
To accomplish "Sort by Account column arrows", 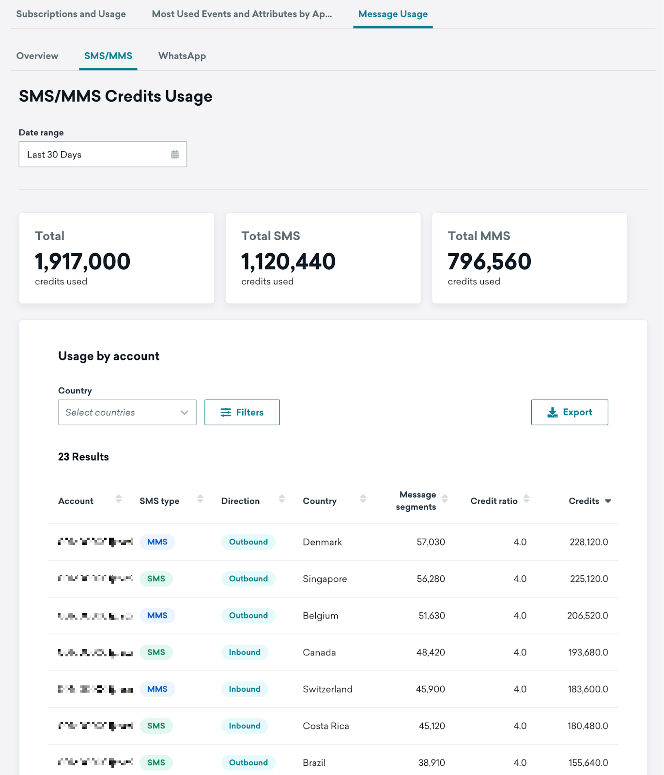I will (x=119, y=499).
